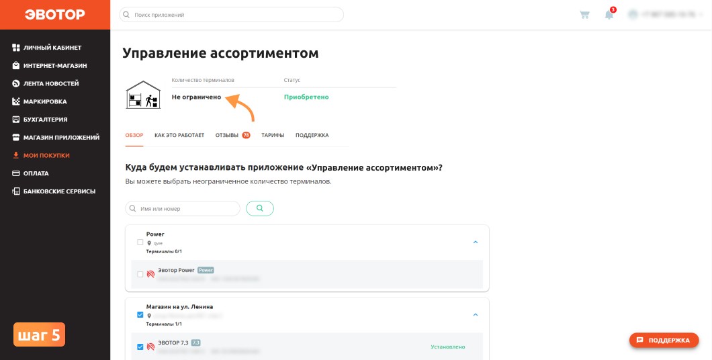Click the Личный кабинет sidebar icon

pyautogui.click(x=16, y=47)
